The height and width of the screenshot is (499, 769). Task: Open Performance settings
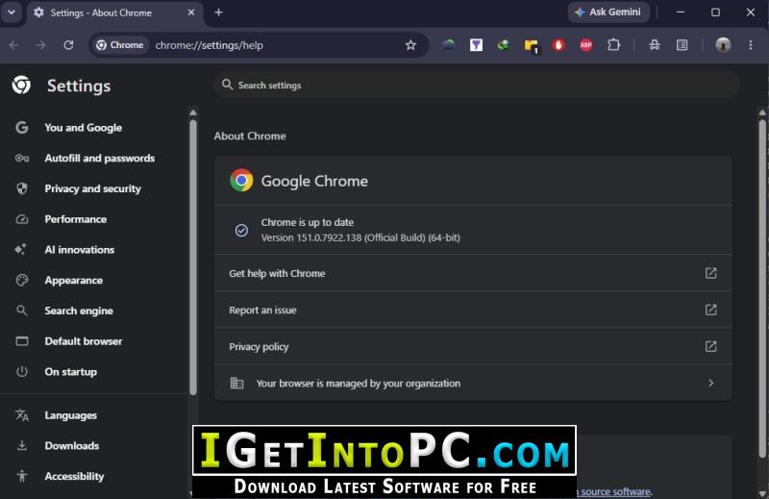point(76,219)
